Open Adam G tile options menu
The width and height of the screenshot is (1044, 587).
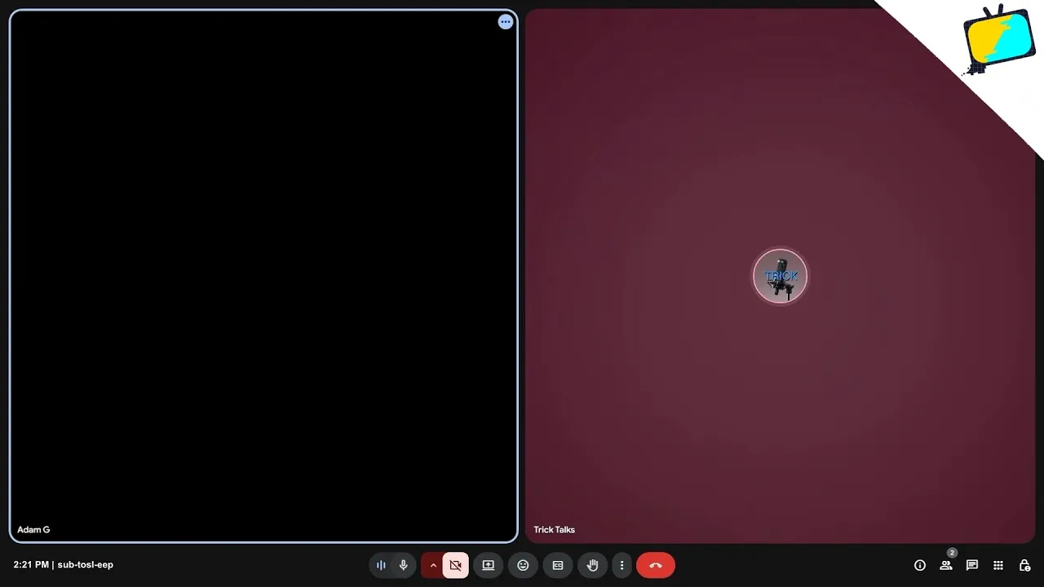pyautogui.click(x=506, y=22)
